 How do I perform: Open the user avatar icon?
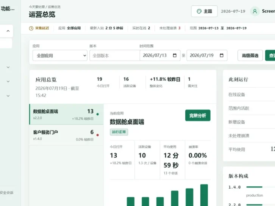point(255,11)
